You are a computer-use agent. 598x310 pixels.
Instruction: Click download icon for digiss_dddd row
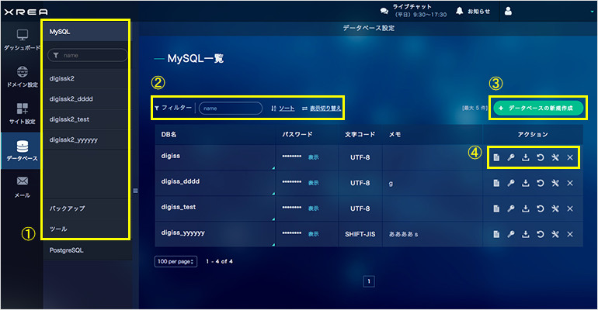point(525,184)
